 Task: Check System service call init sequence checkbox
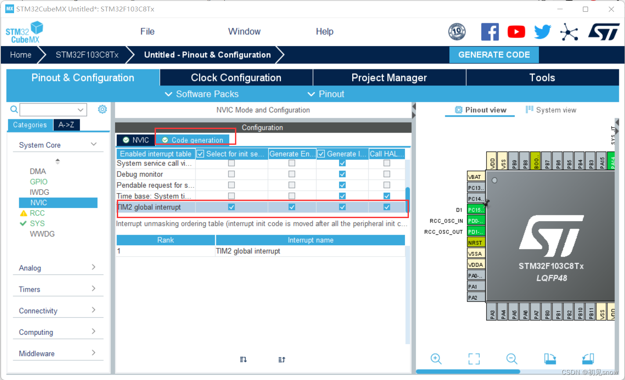pos(231,163)
